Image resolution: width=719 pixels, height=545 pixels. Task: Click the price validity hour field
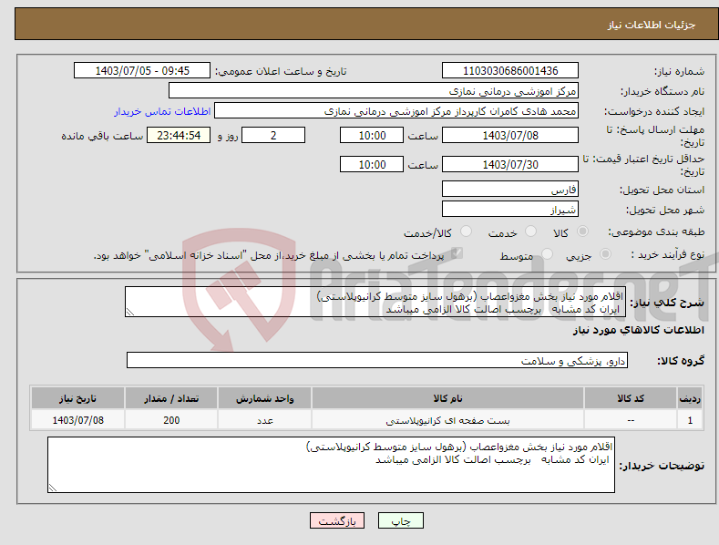(x=372, y=164)
